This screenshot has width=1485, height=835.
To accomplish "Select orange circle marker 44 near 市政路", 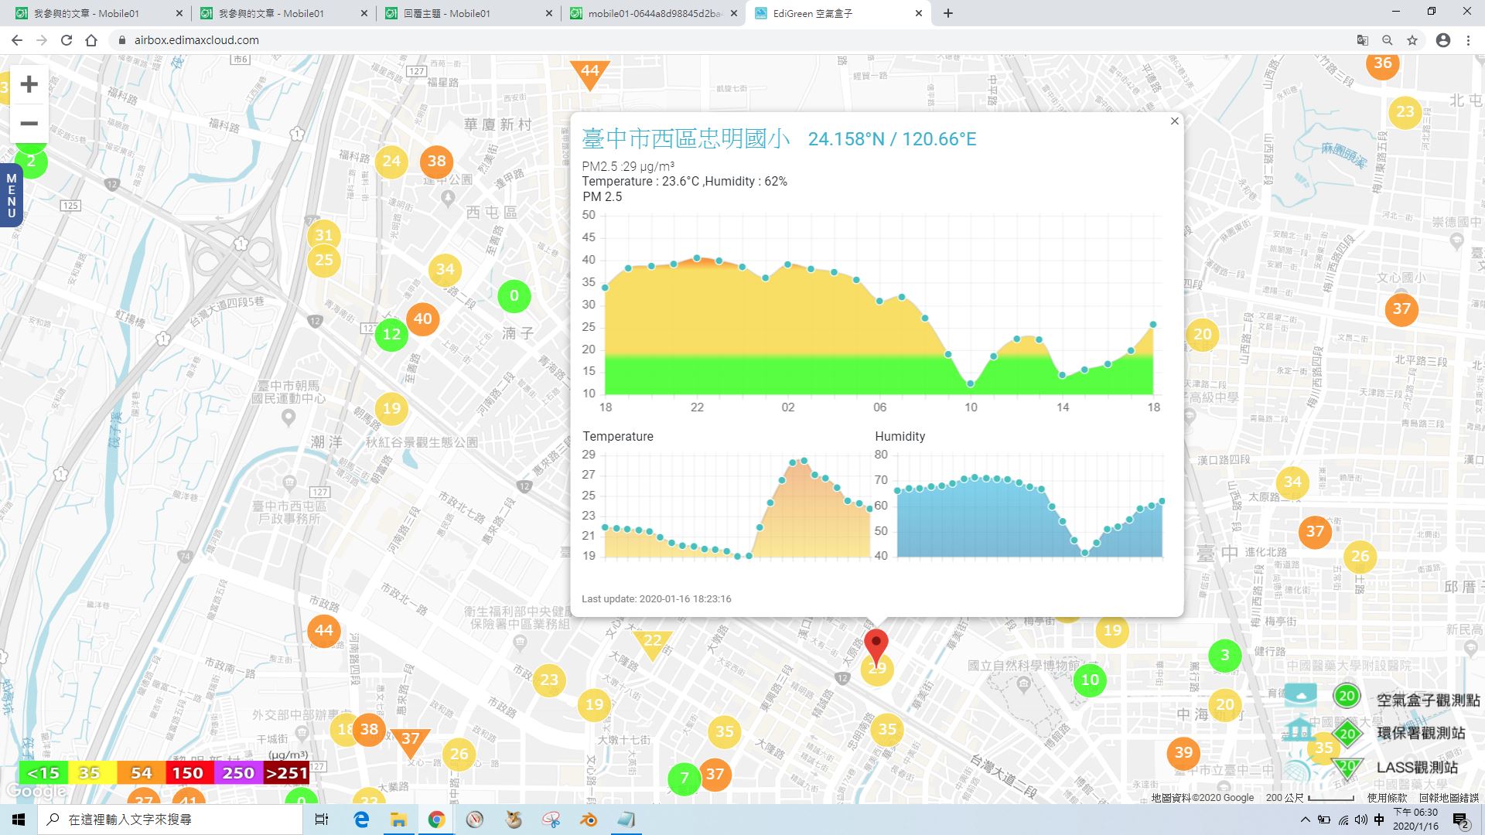I will coord(323,631).
